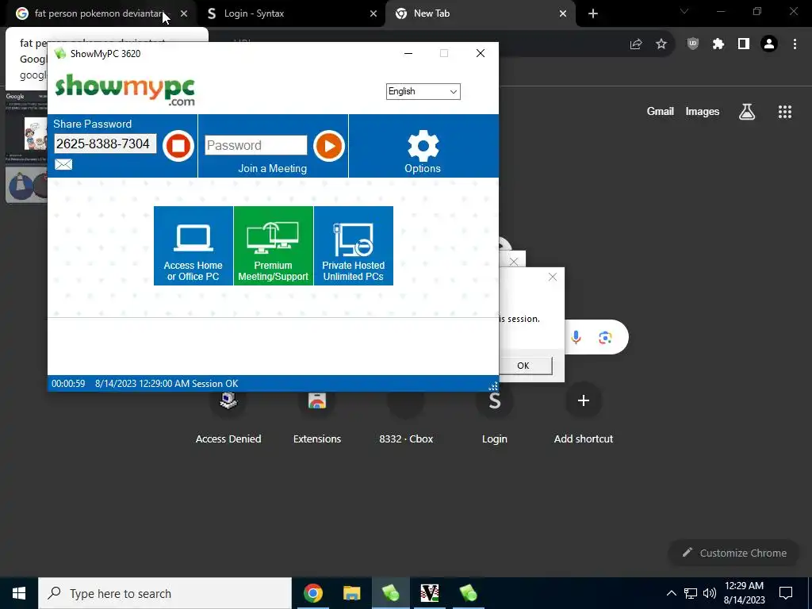Image resolution: width=812 pixels, height=609 pixels.
Task: Open the clock showing 12:29 AM
Action: click(744, 593)
